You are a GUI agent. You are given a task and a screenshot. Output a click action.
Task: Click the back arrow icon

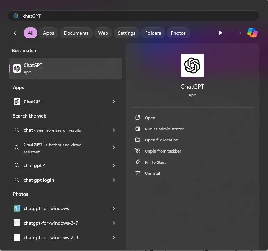tap(16, 33)
